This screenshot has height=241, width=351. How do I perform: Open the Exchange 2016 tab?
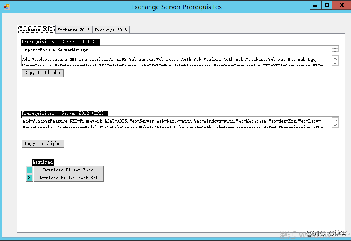coord(111,30)
